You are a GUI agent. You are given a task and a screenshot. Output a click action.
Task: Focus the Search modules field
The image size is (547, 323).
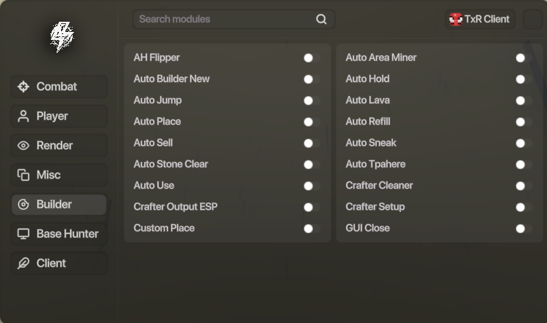(x=234, y=19)
